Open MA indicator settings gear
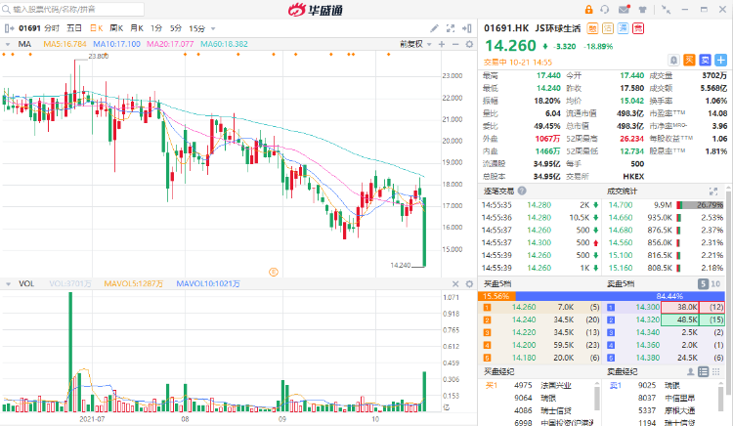733x426 pixels. tap(469, 44)
